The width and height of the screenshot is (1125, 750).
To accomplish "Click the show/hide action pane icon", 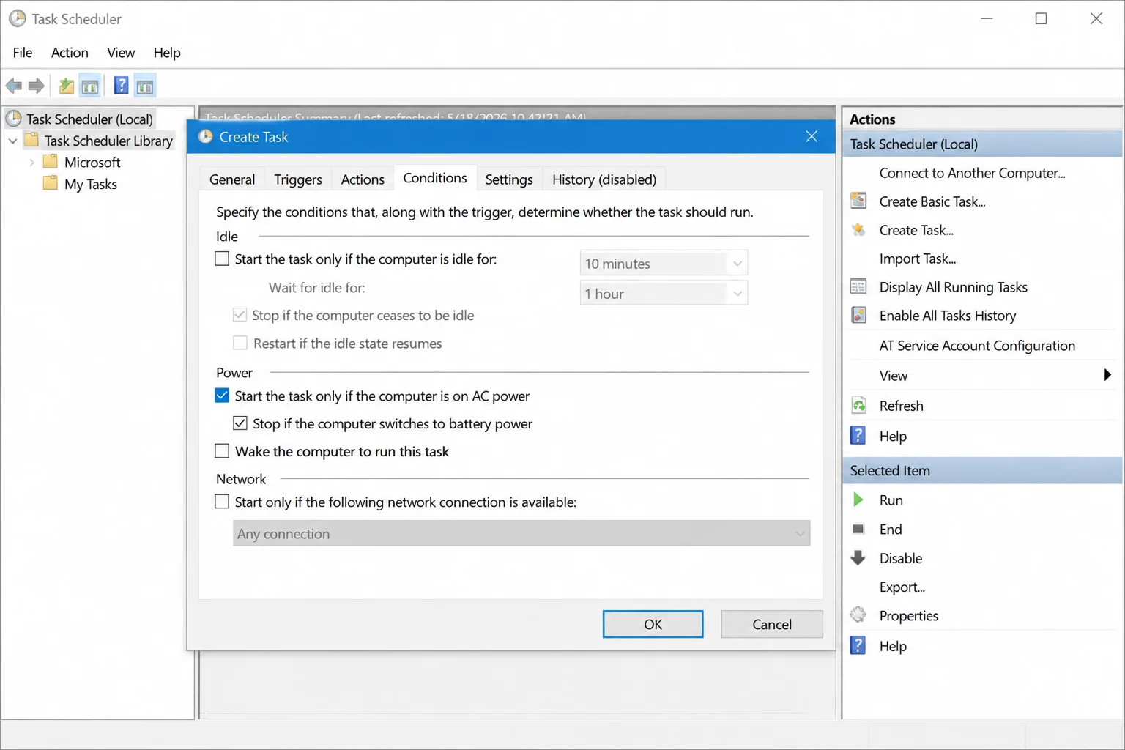I will (145, 86).
